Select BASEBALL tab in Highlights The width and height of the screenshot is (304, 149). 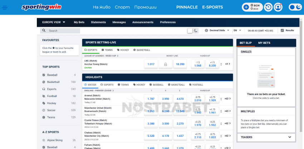point(156,84)
